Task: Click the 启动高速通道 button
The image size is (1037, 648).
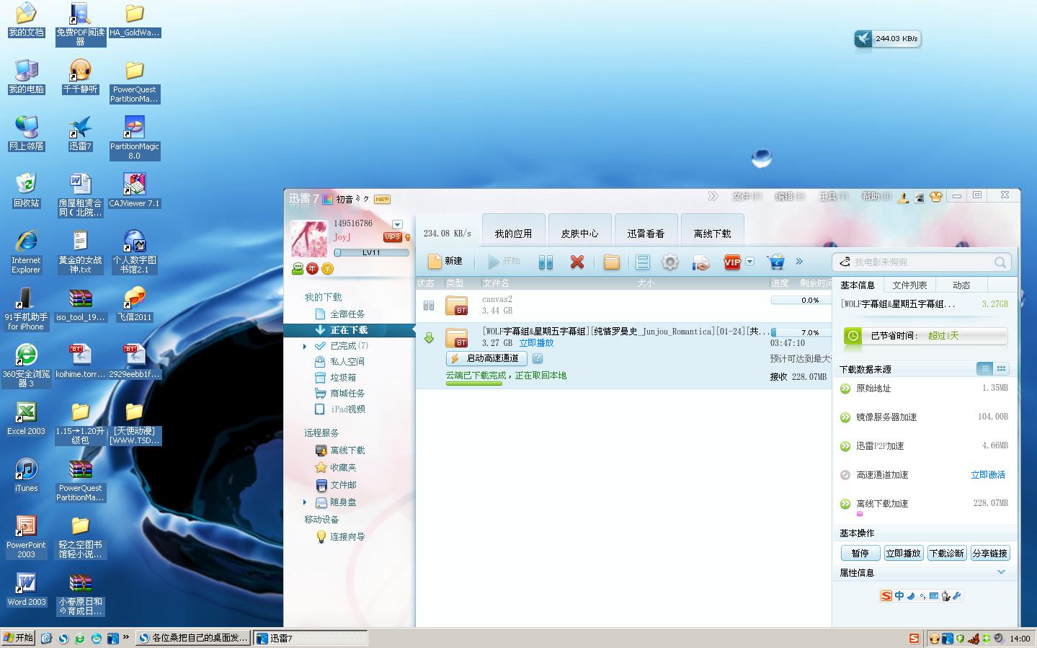Action: point(486,358)
